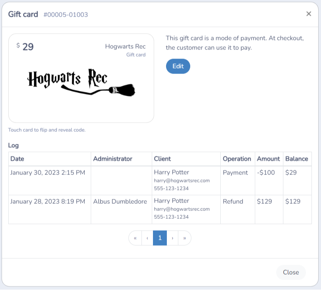
Task: Click the Hogwarts Rec name on the card
Action: pyautogui.click(x=125, y=46)
